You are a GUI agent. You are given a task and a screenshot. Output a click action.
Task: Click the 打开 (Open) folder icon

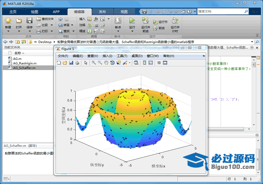coord(19,21)
